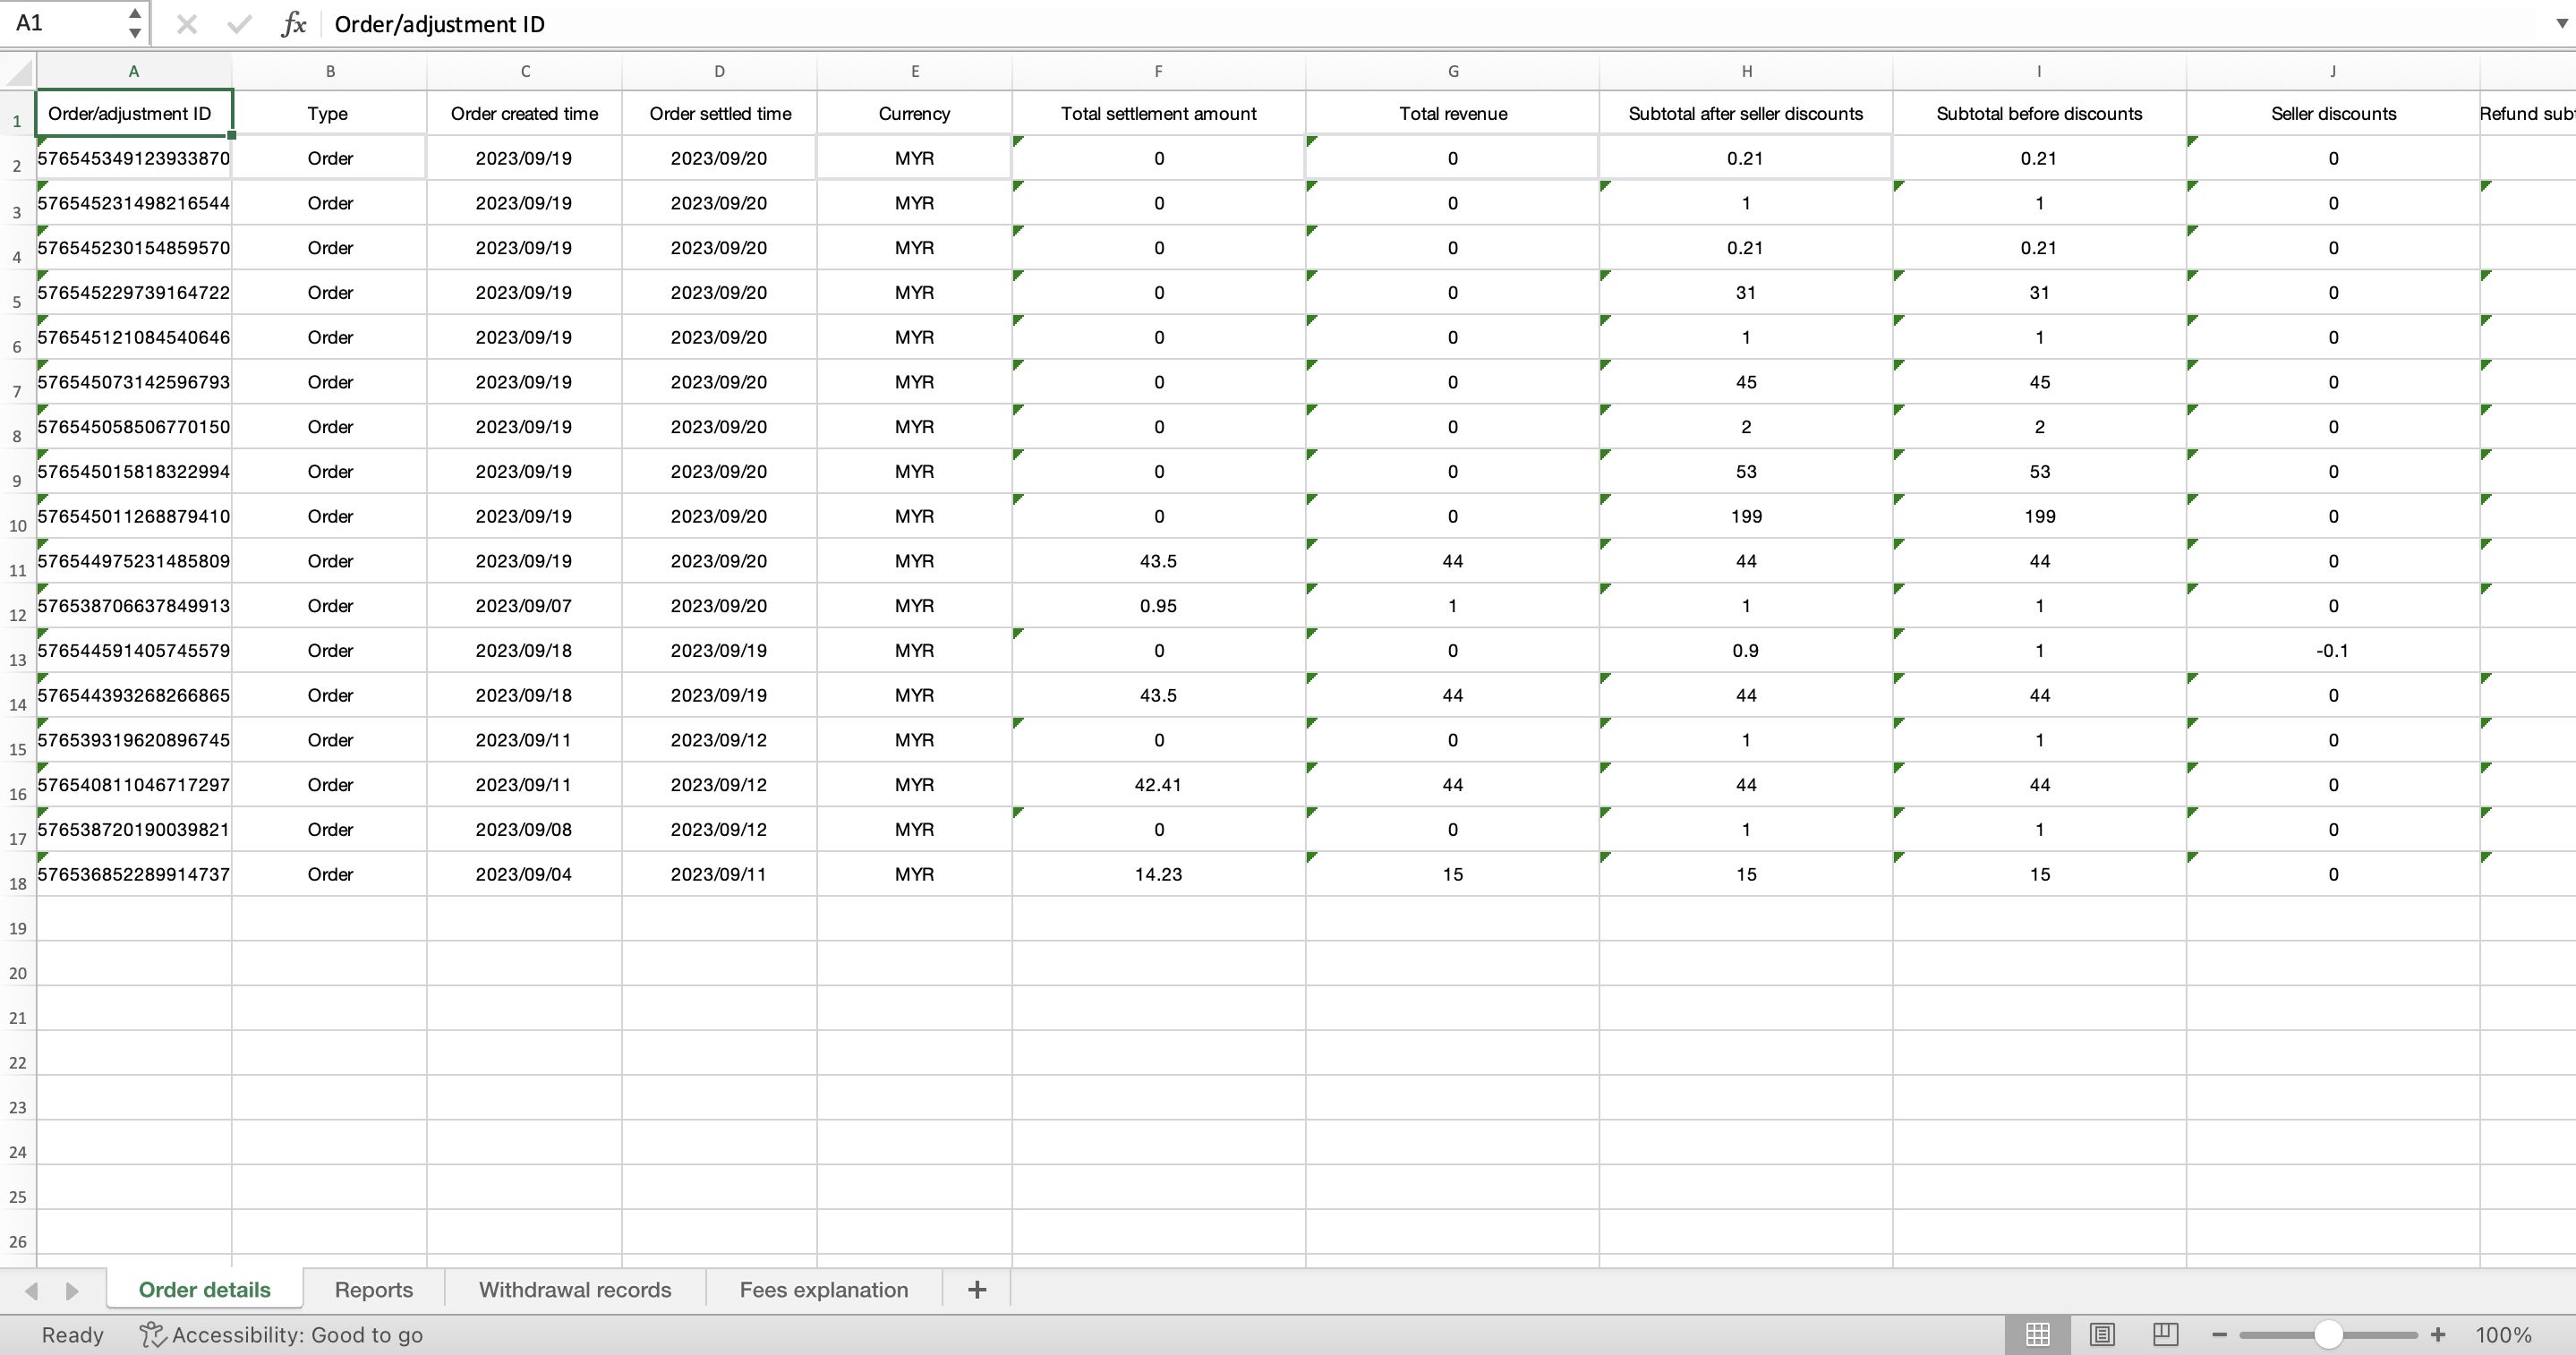This screenshot has width=2576, height=1355.
Task: Open the Withdrawal records sheet tab
Action: [x=575, y=1290]
